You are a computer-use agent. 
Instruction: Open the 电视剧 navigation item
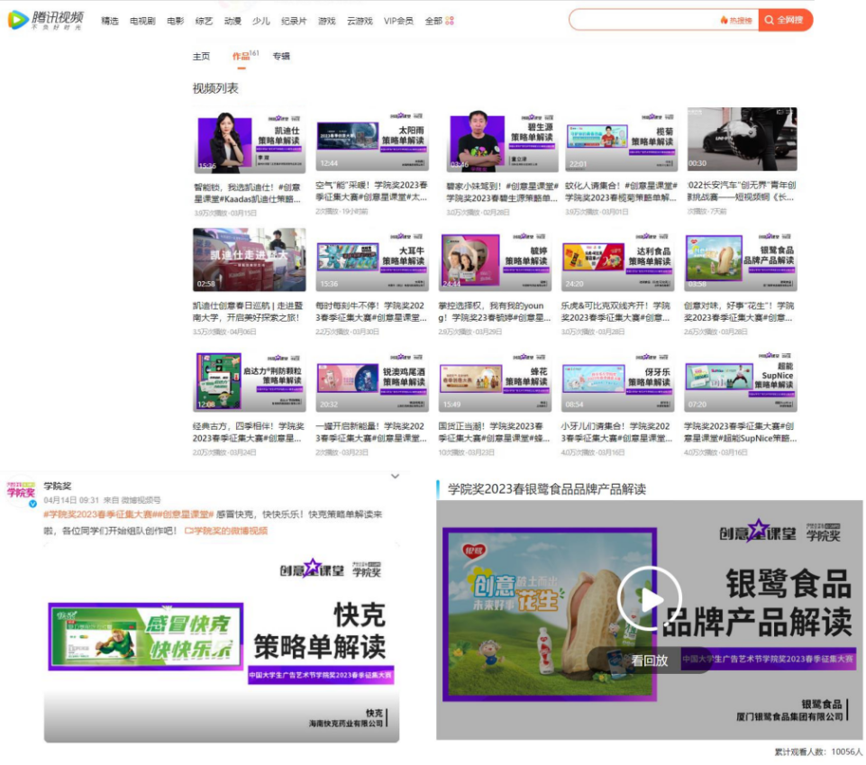(142, 21)
